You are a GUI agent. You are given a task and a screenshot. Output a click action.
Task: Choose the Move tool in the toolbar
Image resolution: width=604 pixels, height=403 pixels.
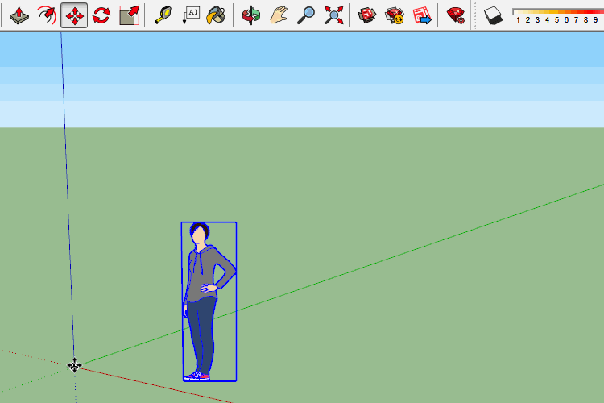point(74,15)
